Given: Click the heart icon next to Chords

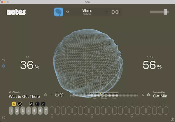Looking at the screenshot, I should (10, 92).
